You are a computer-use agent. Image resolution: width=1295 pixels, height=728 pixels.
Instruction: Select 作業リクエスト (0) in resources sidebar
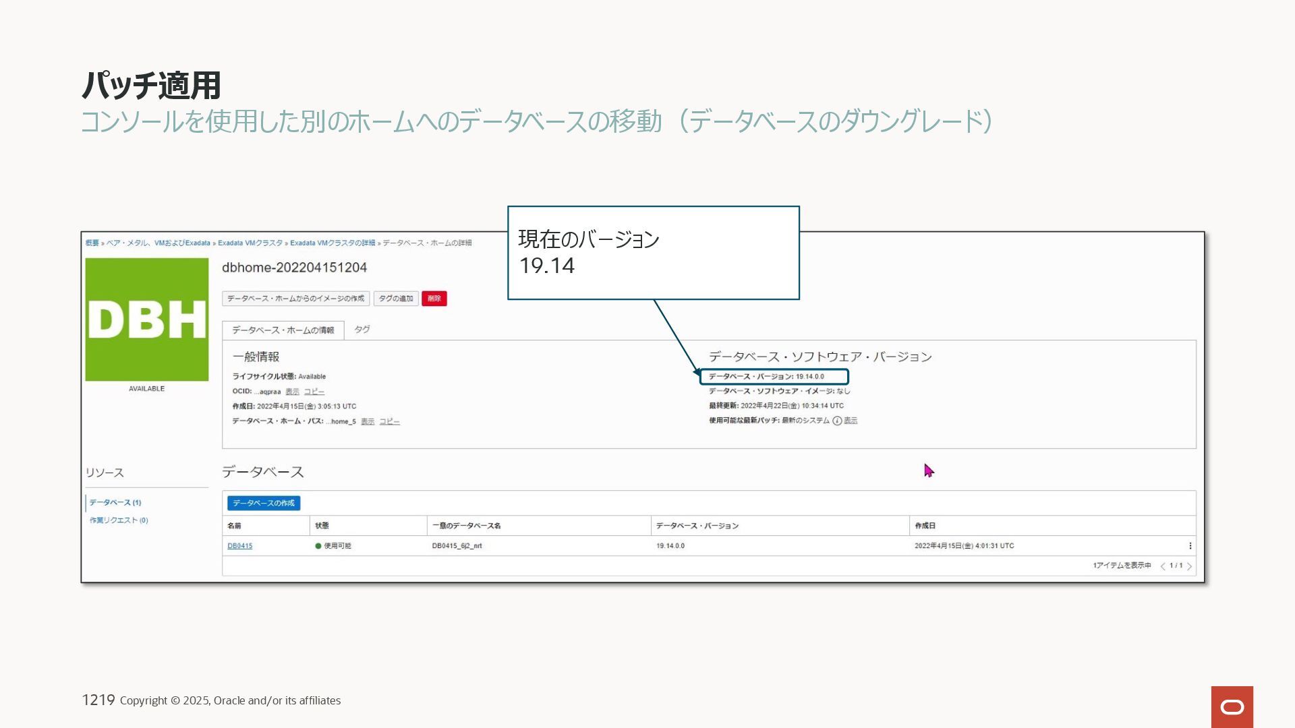(119, 520)
